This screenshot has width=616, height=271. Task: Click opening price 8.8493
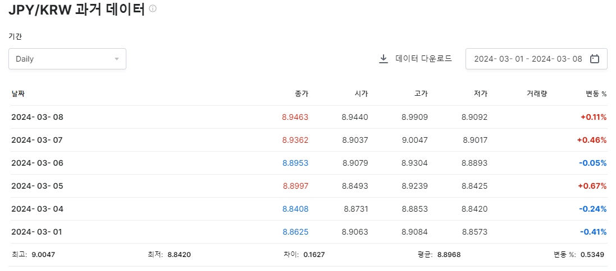355,186
